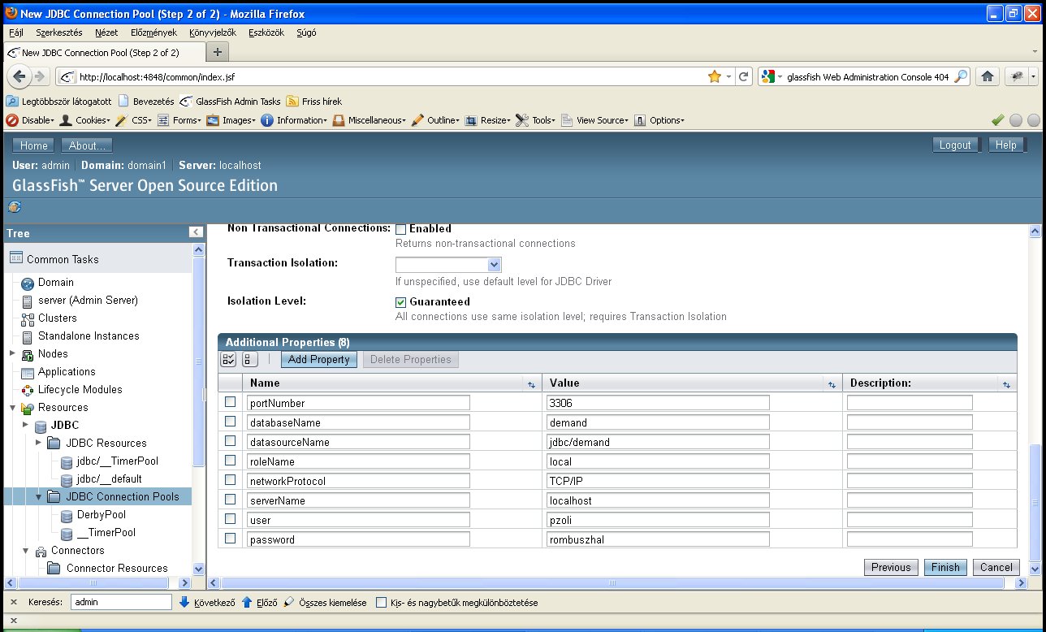Click the Finish button
Screen dimensions: 1046x632
945,567
